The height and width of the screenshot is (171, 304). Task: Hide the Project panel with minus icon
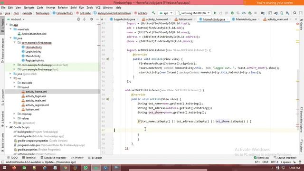pyautogui.click(x=97, y=19)
